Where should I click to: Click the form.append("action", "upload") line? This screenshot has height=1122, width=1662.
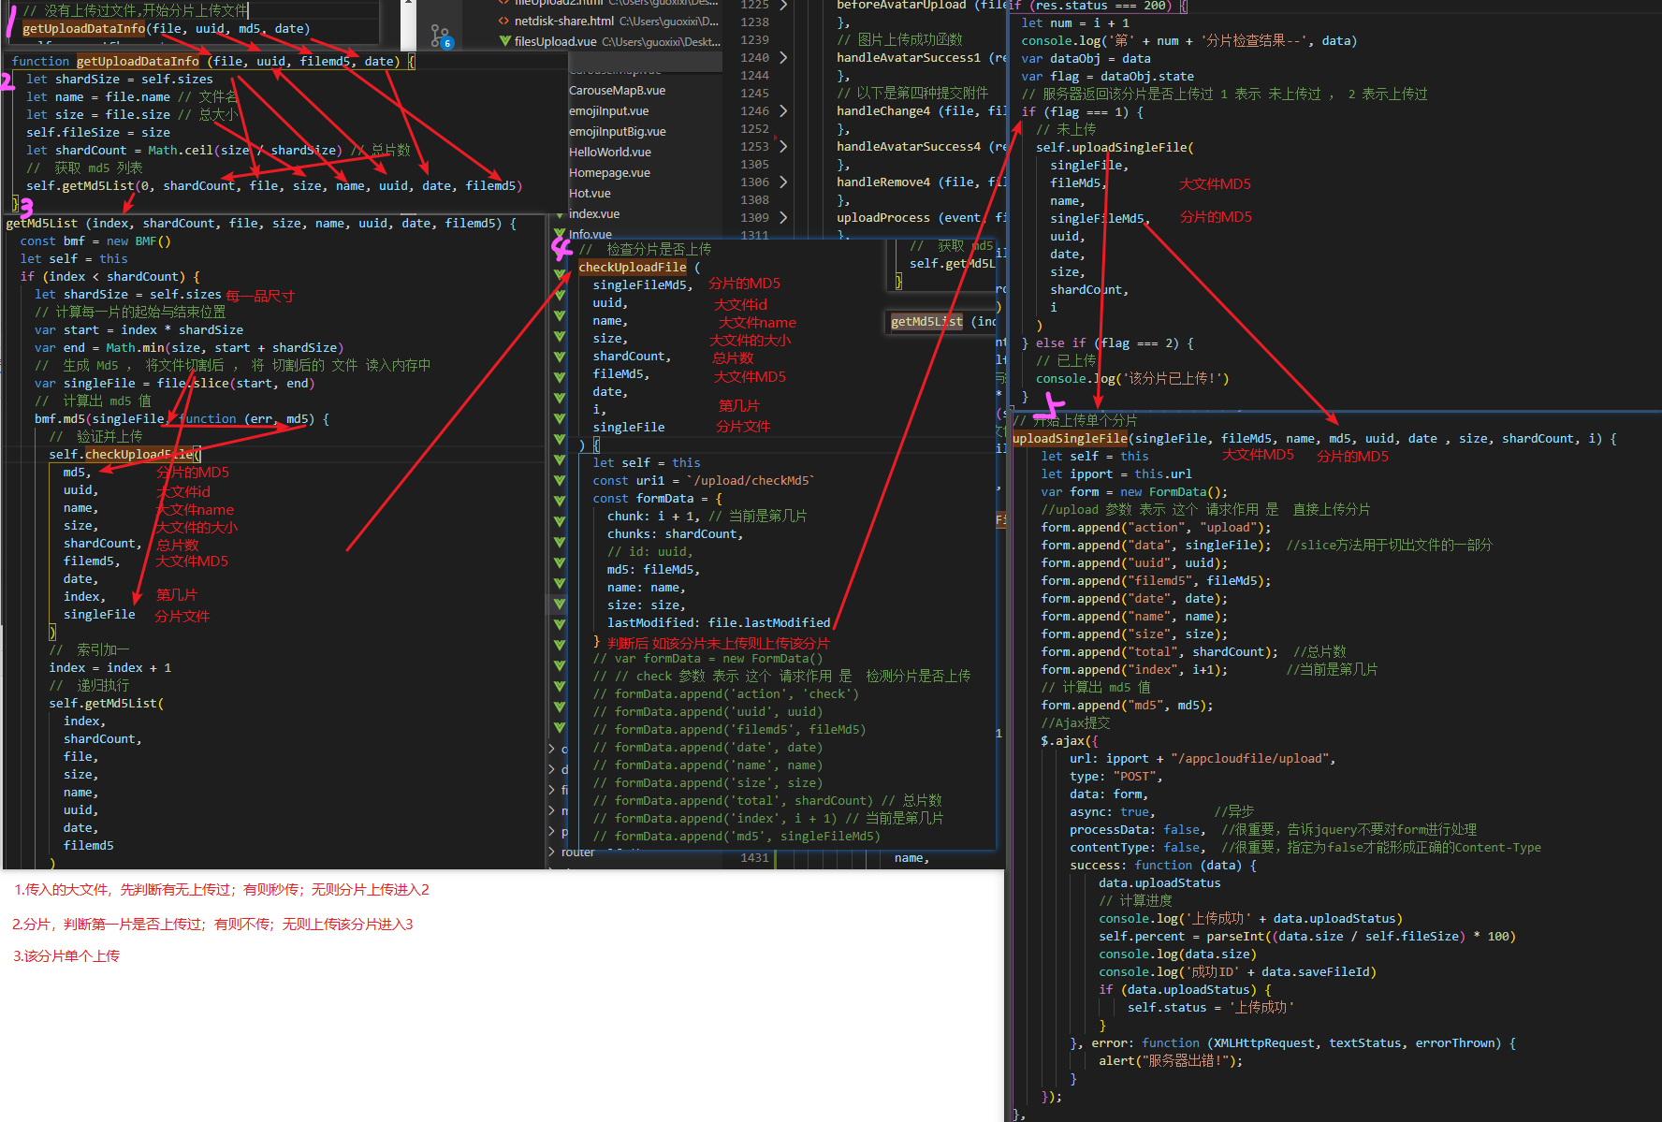pyautogui.click(x=1157, y=527)
